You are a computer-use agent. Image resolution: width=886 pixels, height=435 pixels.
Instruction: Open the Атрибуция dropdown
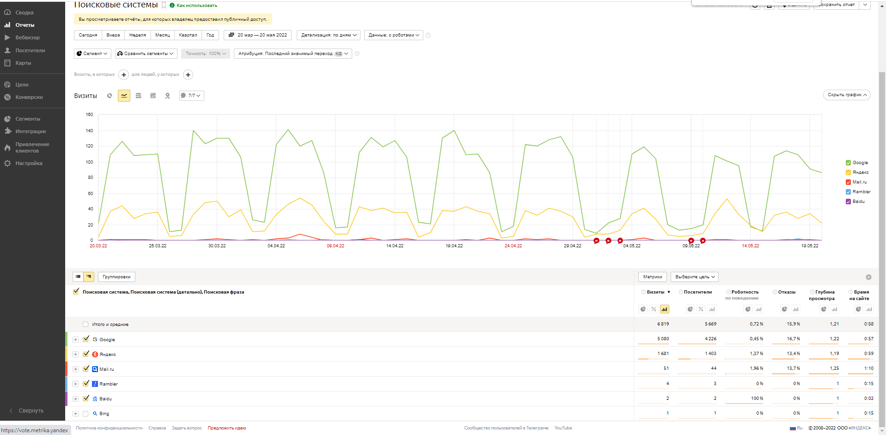(293, 54)
